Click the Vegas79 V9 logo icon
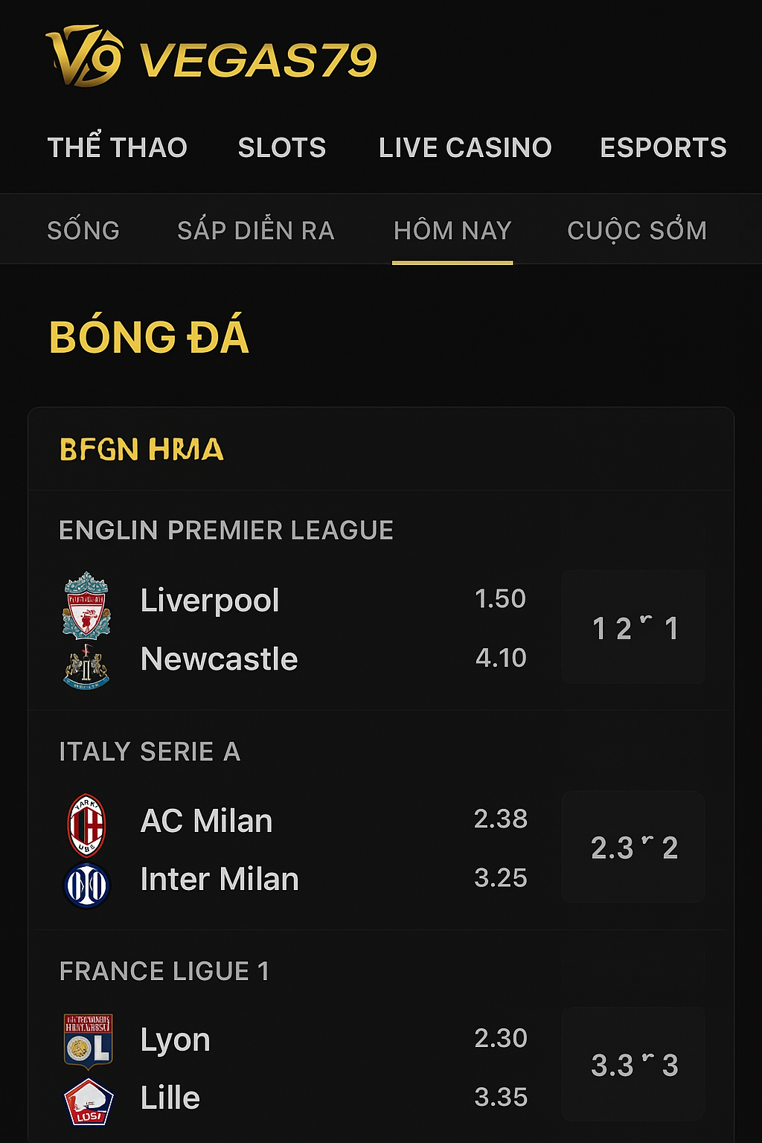 pos(85,57)
